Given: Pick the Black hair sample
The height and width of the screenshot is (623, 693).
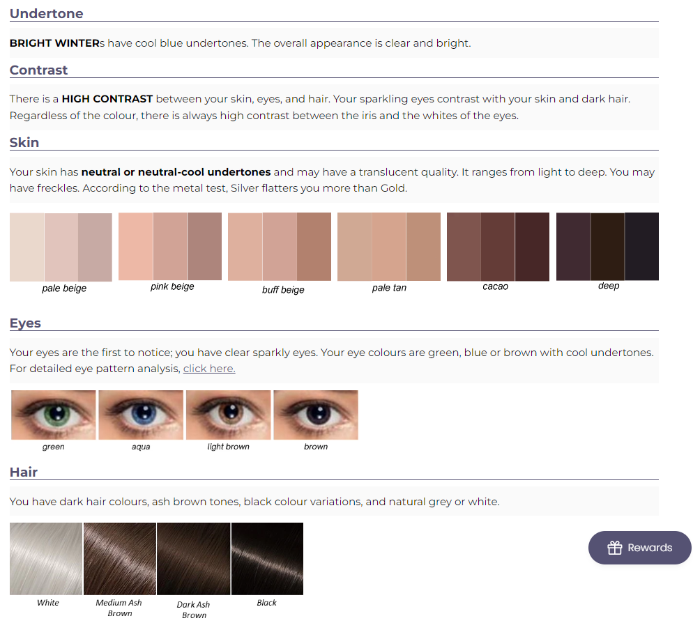Looking at the screenshot, I should click(267, 559).
